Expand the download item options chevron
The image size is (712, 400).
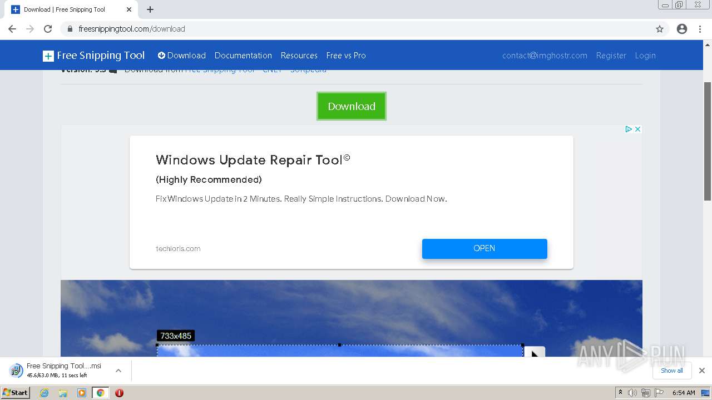118,371
